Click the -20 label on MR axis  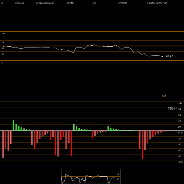(180, 139)
